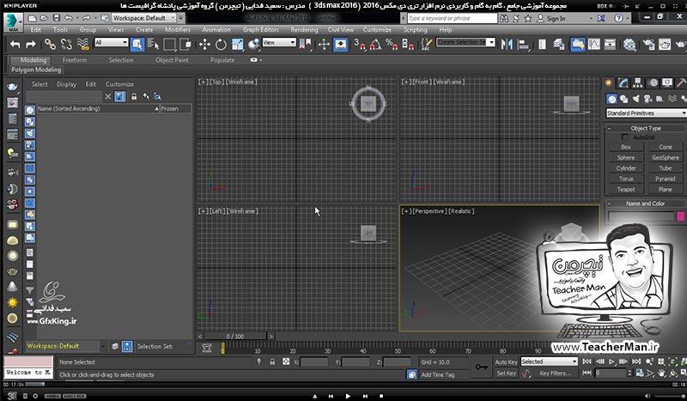Click the time slider showing 0 / 100
The width and height of the screenshot is (687, 401).
[x=235, y=337]
